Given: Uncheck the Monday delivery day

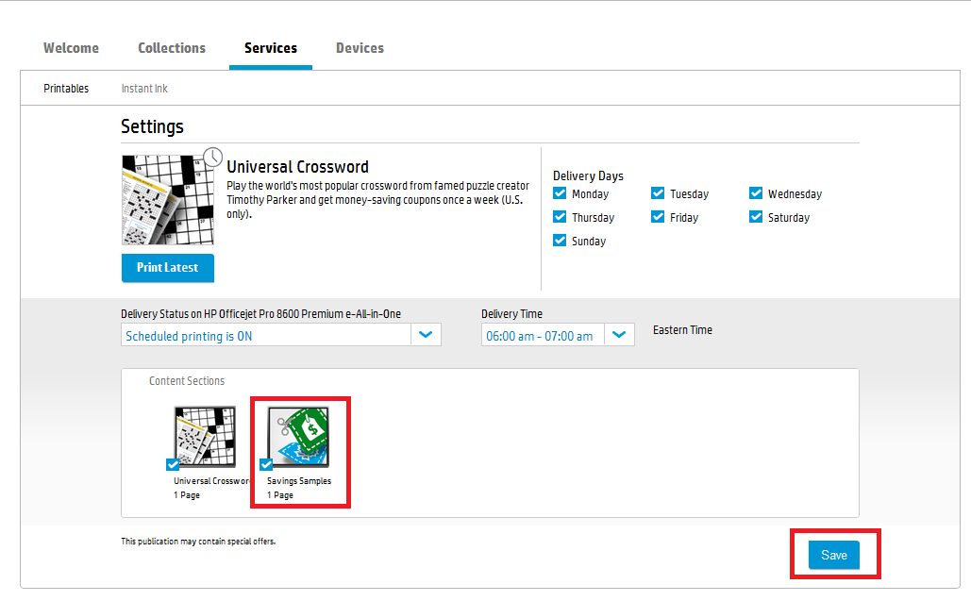Looking at the screenshot, I should [560, 193].
